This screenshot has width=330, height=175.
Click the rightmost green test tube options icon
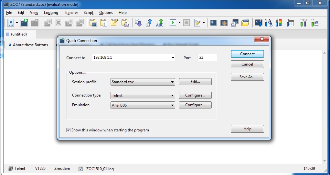pyautogui.click(x=314, y=23)
